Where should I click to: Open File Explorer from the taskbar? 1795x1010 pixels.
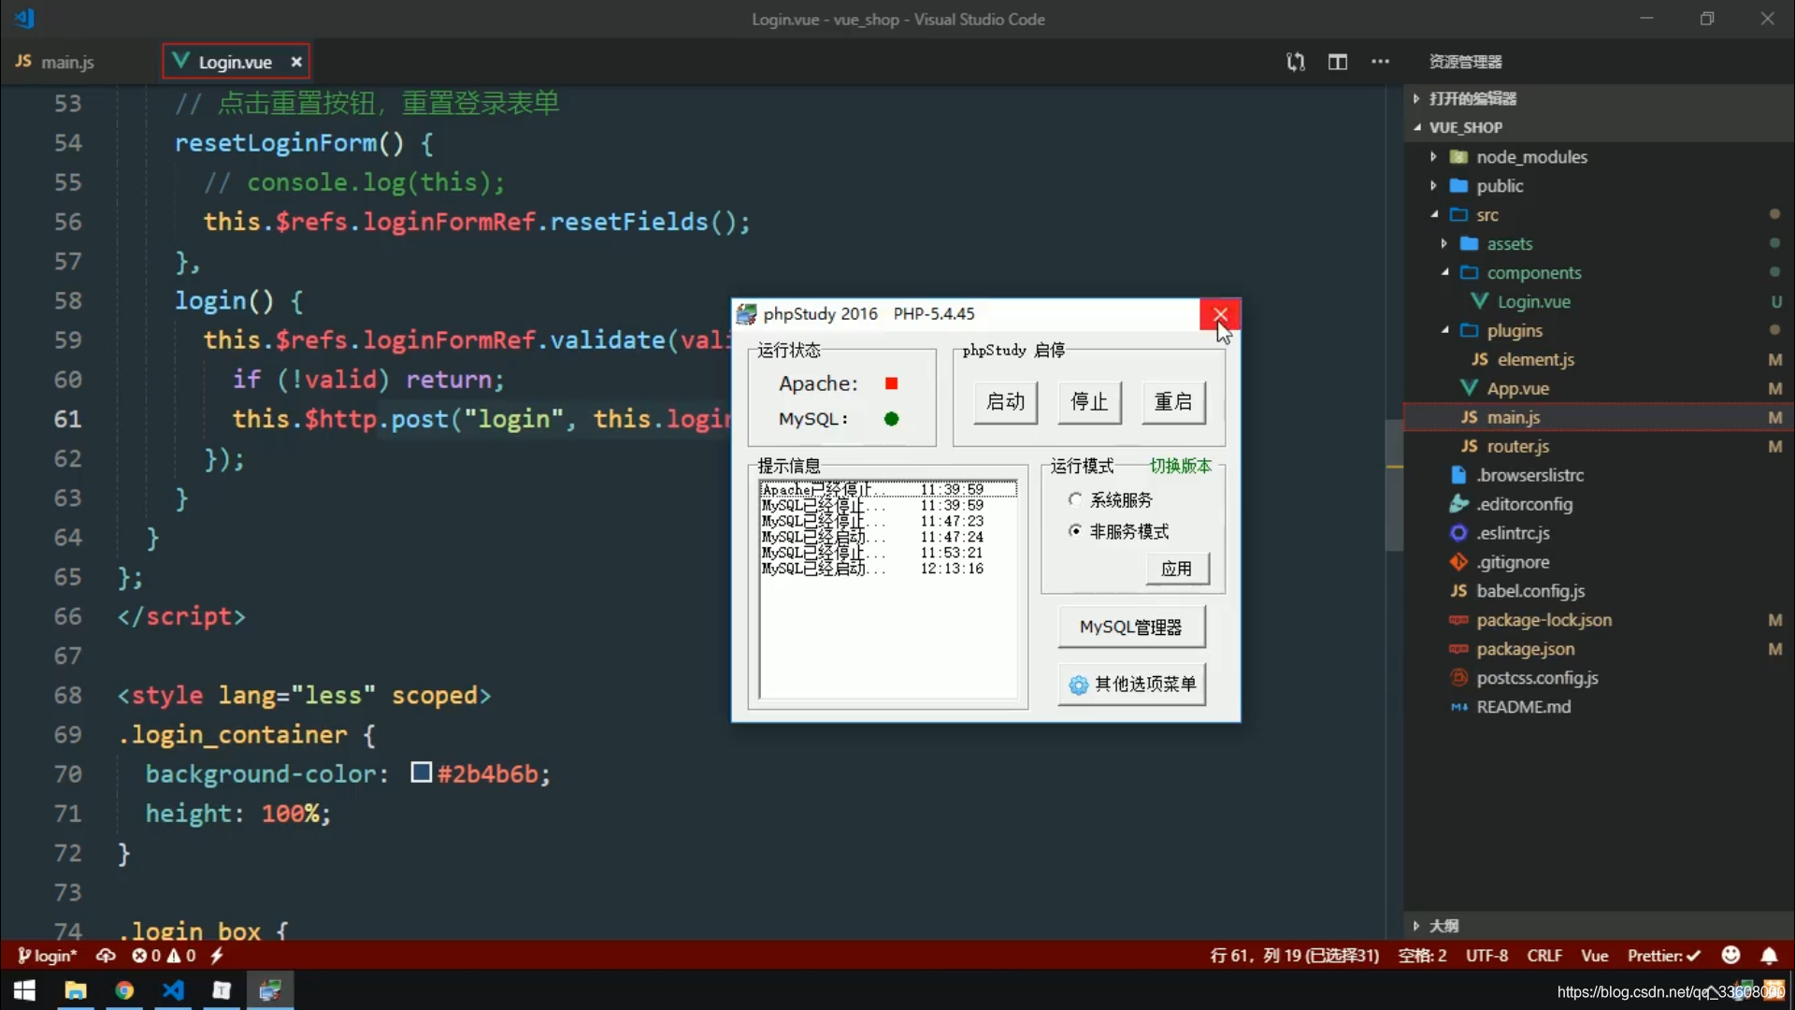pos(76,990)
